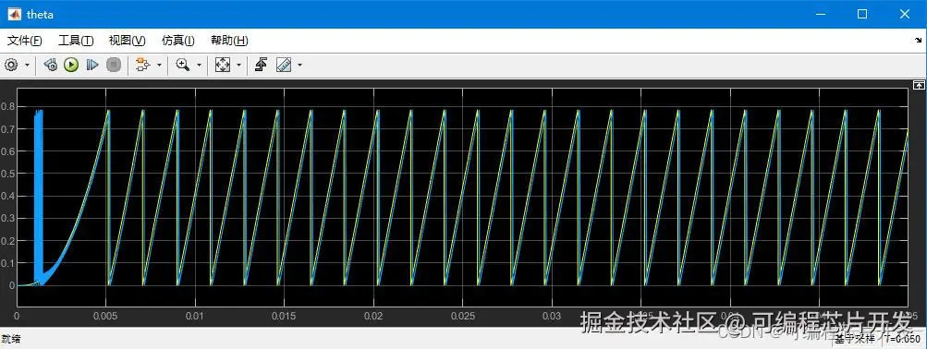927x349 pixels.
Task: Click the 0.02 x-axis tick label
Action: (373, 317)
